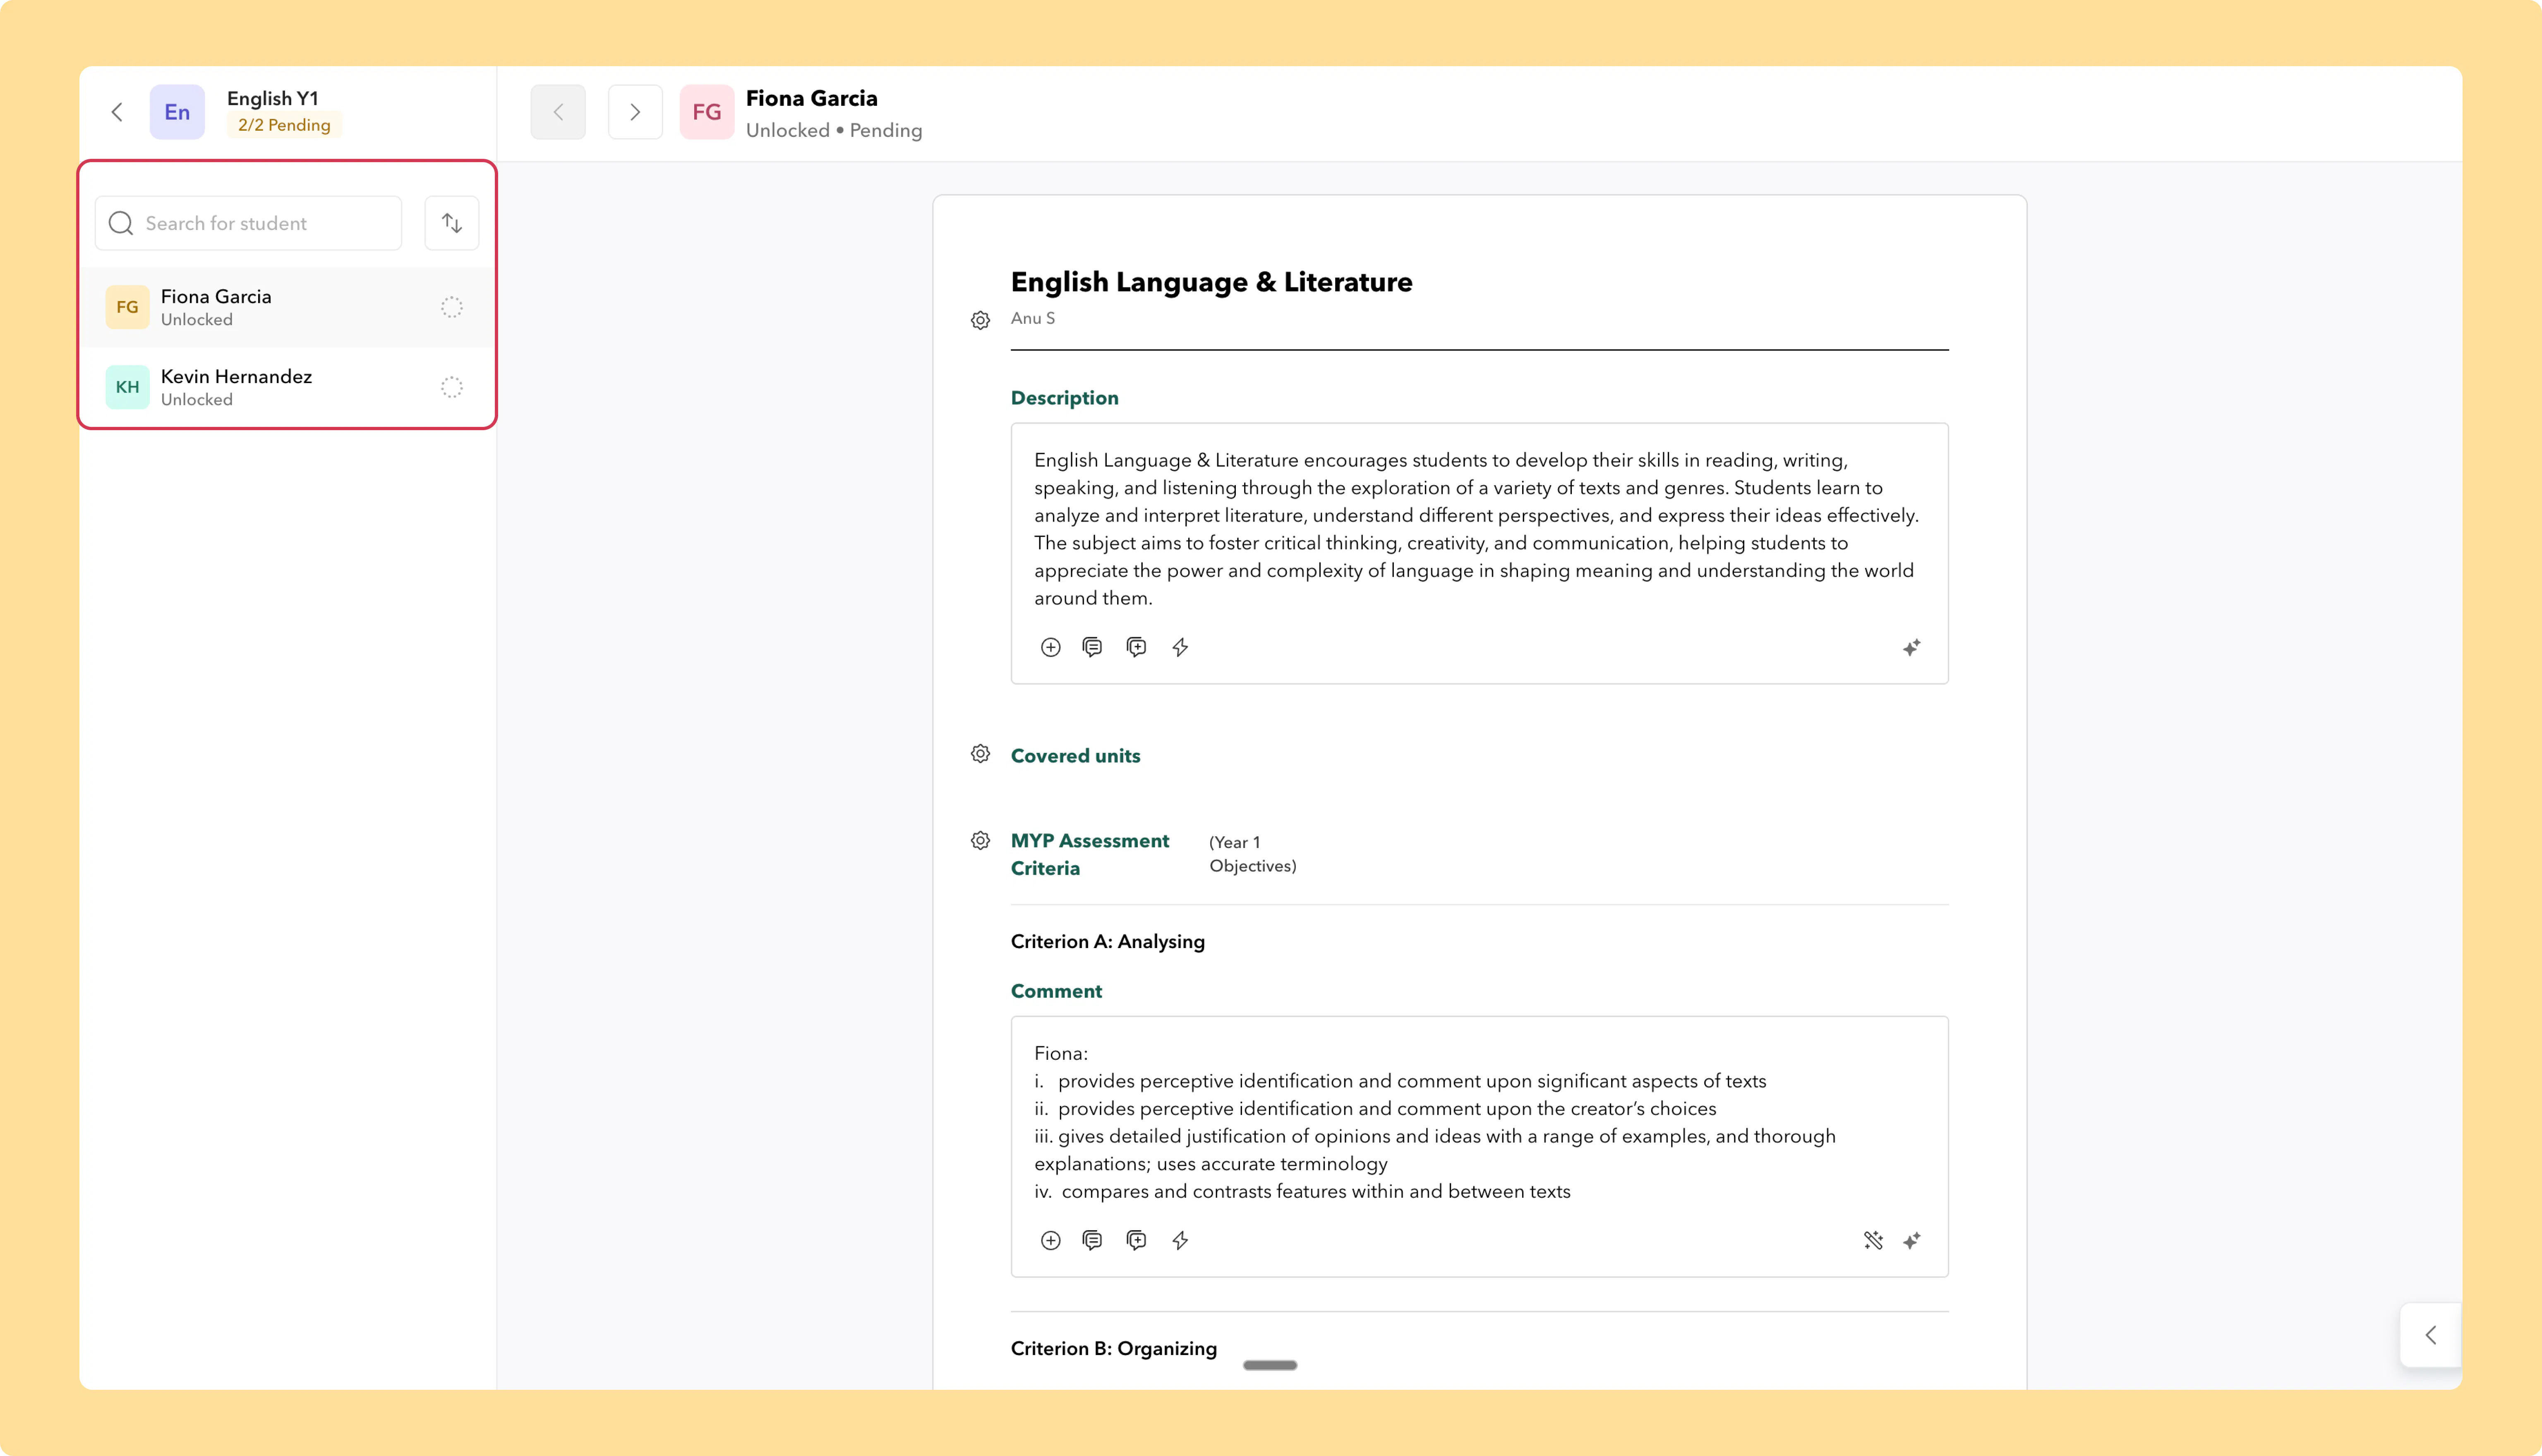Toggle Fiona Garcia's status circle
2542x1456 pixels.
452,307
